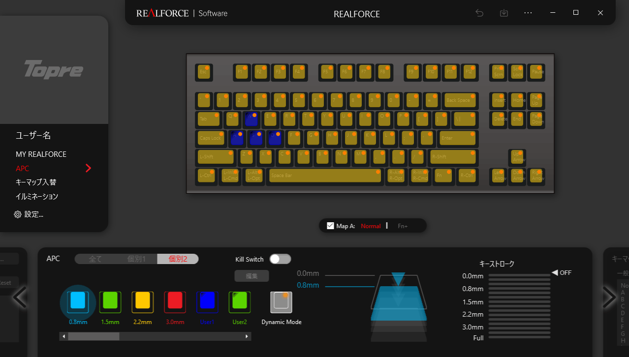Select the blue W key on the layout
The image size is (629, 357).
(x=251, y=119)
